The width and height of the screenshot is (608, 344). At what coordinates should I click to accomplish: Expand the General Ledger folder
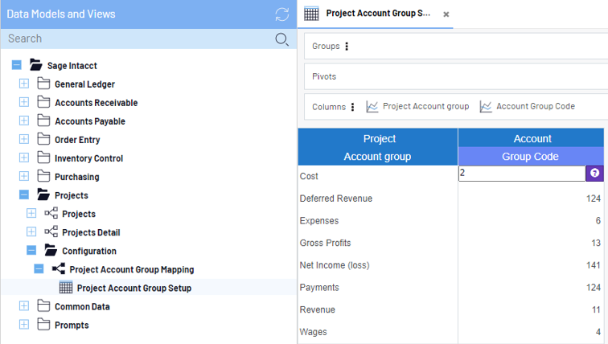tap(24, 84)
